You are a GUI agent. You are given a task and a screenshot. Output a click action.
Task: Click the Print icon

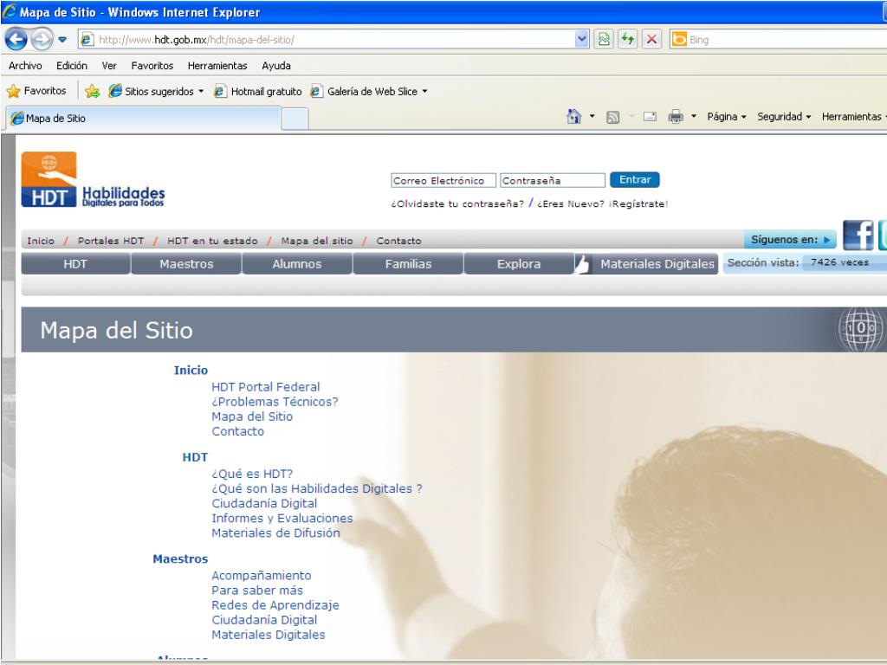coord(676,117)
